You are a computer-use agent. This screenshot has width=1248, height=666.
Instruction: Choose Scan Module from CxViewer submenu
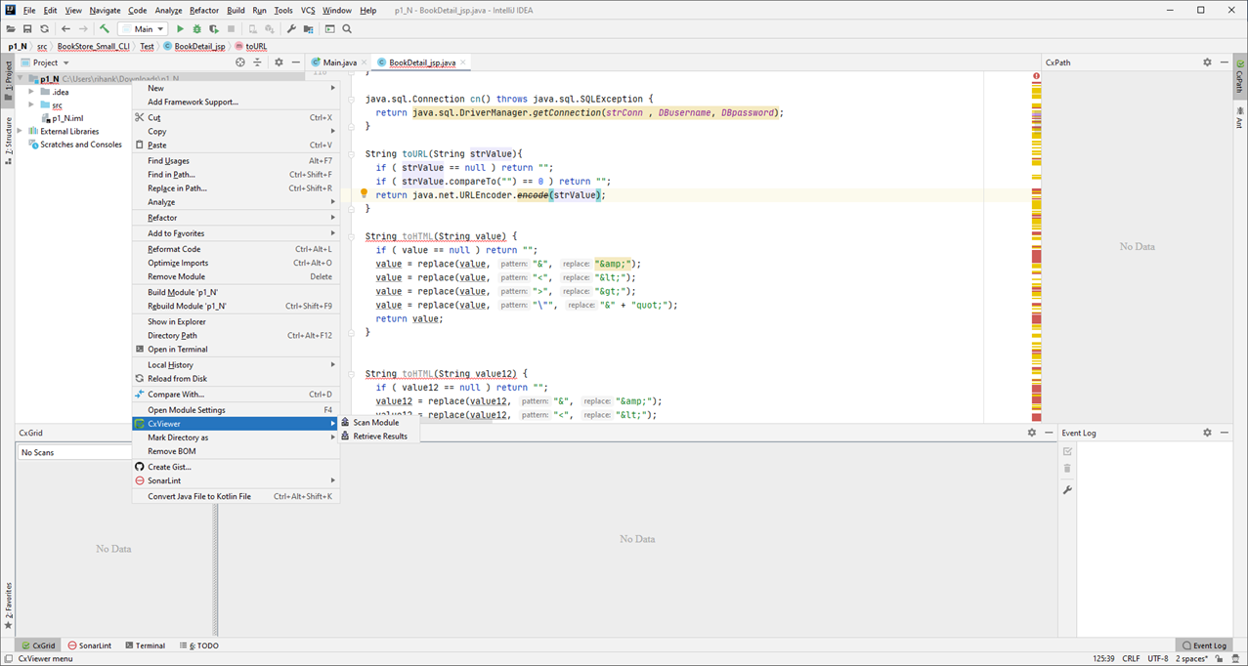[376, 423]
